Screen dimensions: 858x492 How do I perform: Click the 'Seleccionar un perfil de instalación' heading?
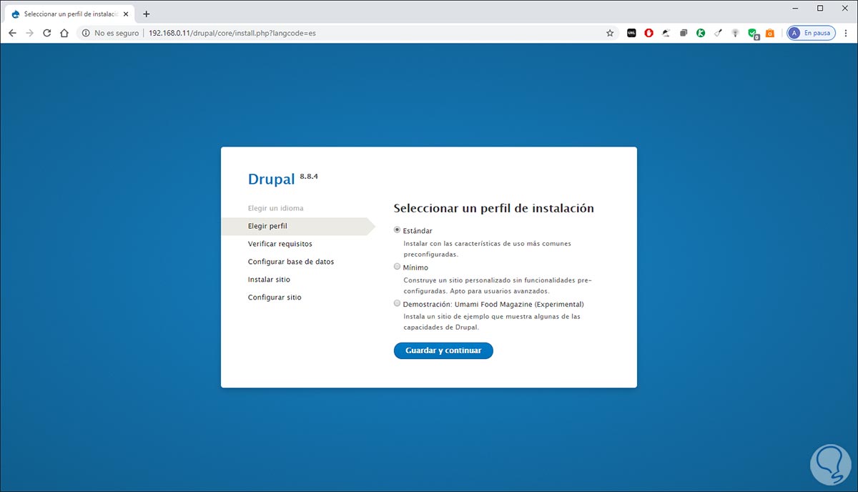(494, 209)
